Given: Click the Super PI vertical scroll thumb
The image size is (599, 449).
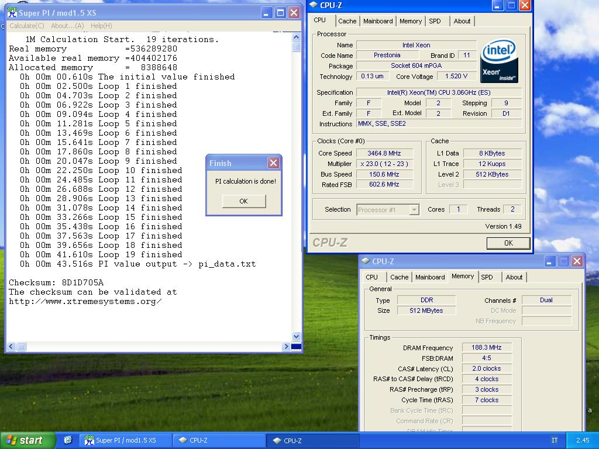Looking at the screenshot, I should (x=297, y=47).
